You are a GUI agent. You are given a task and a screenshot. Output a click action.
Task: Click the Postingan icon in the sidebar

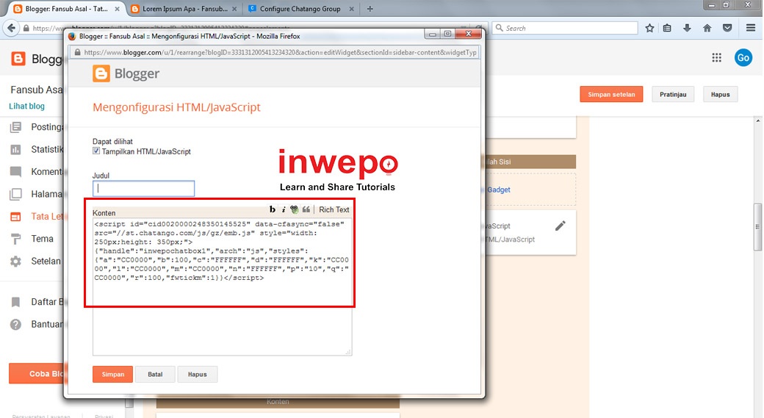15,127
